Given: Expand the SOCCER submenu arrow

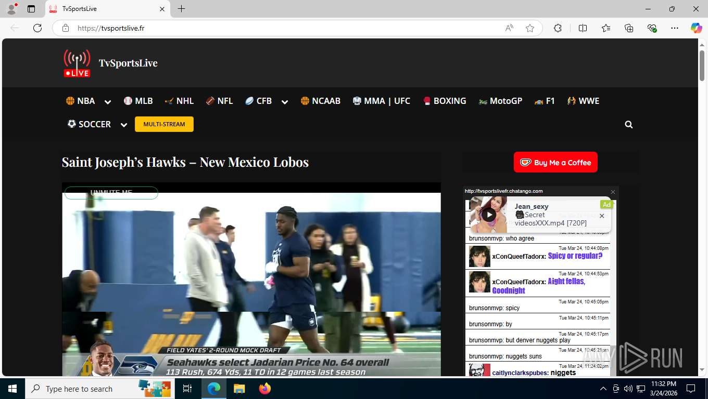Looking at the screenshot, I should [123, 125].
